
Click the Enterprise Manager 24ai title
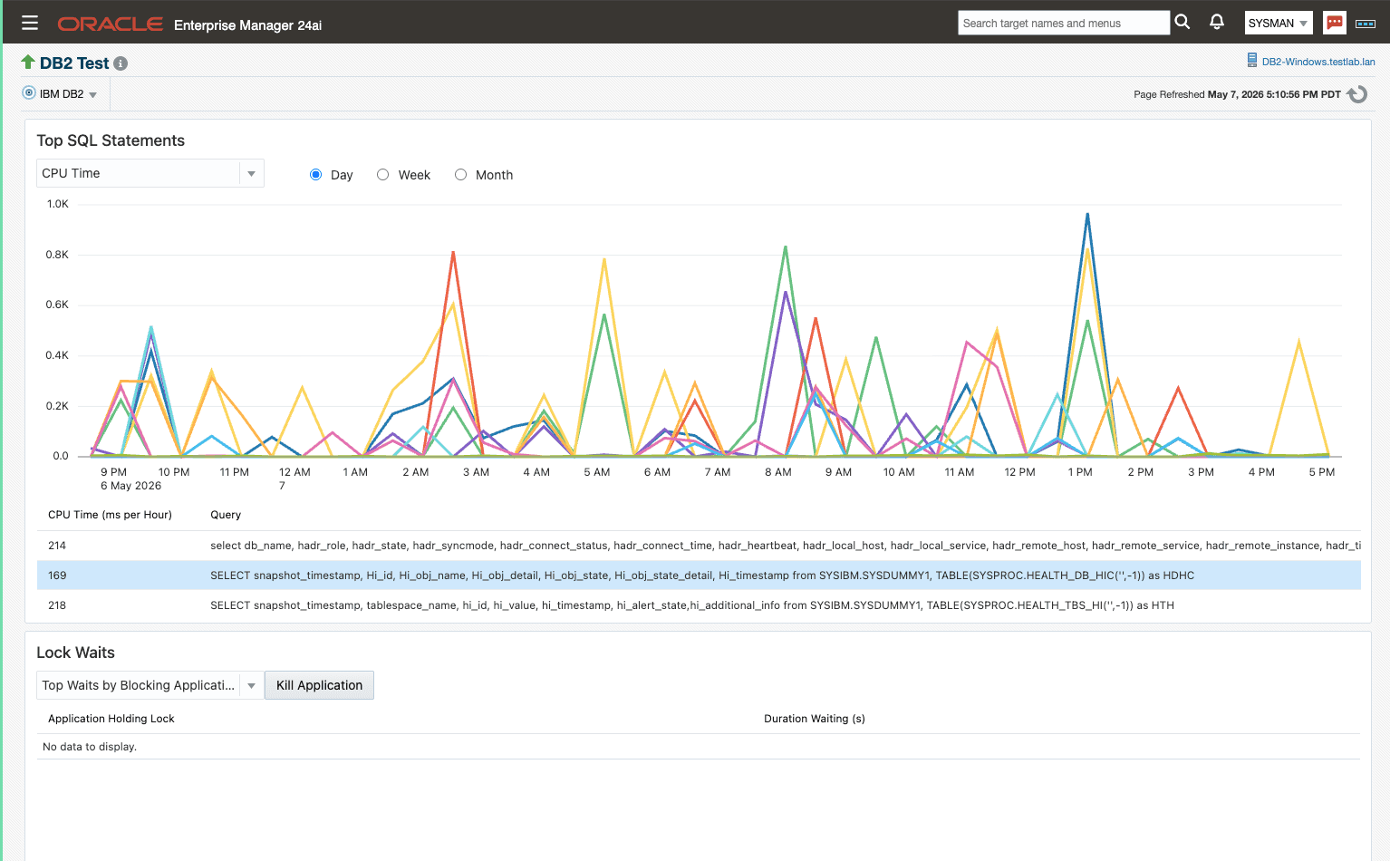(247, 25)
